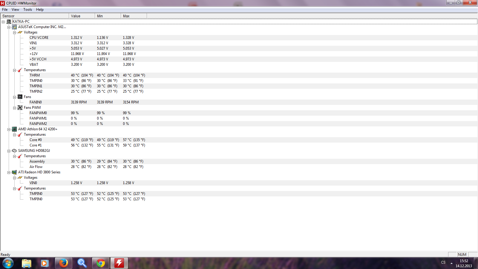Collapse the ASUSTeK Voltages group
Screen dimensions: 478x269
point(14,33)
